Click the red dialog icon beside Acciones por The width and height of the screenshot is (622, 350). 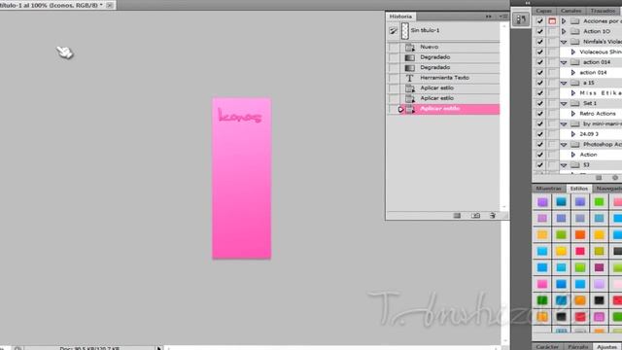[x=552, y=21]
